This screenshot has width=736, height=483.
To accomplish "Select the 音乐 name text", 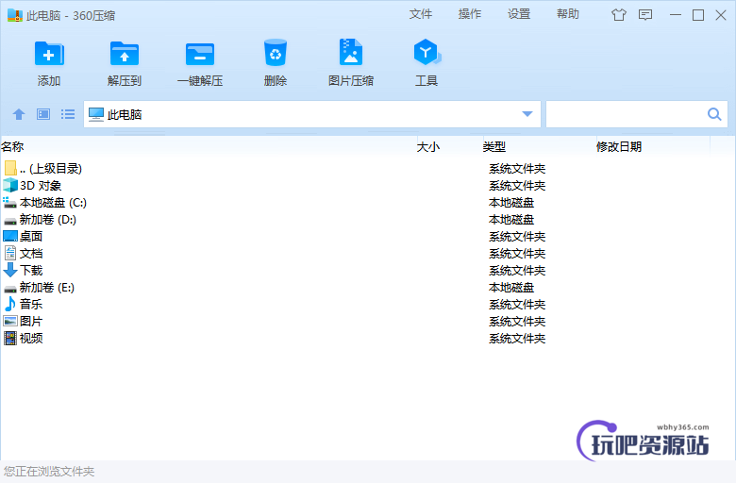I will 31,304.
